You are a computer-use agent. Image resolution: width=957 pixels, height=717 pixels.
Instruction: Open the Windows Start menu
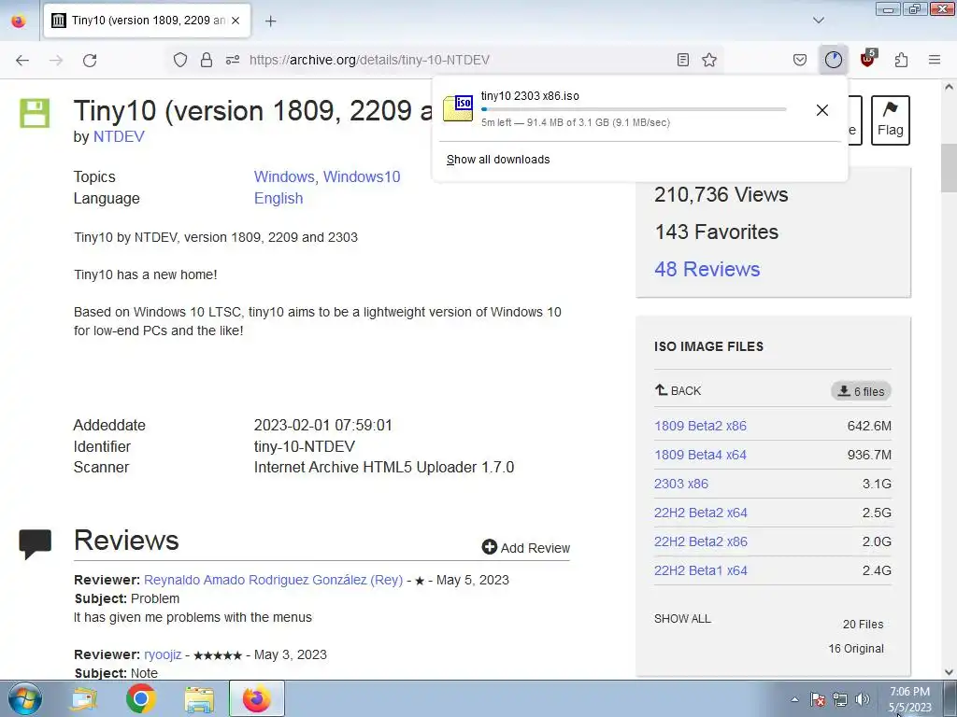25,698
